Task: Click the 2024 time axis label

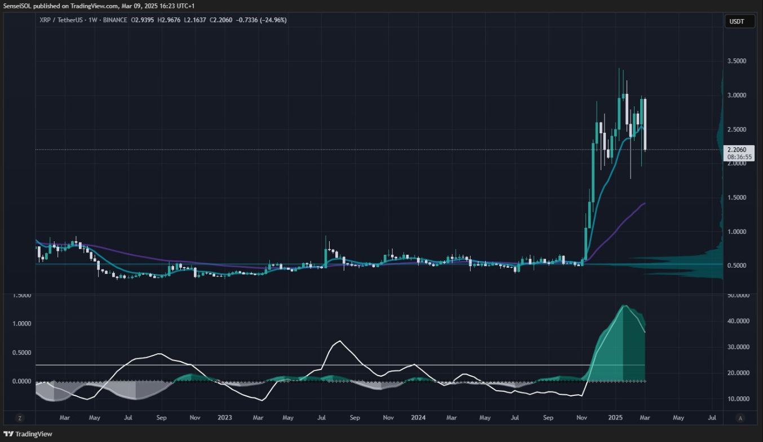Action: [418, 418]
